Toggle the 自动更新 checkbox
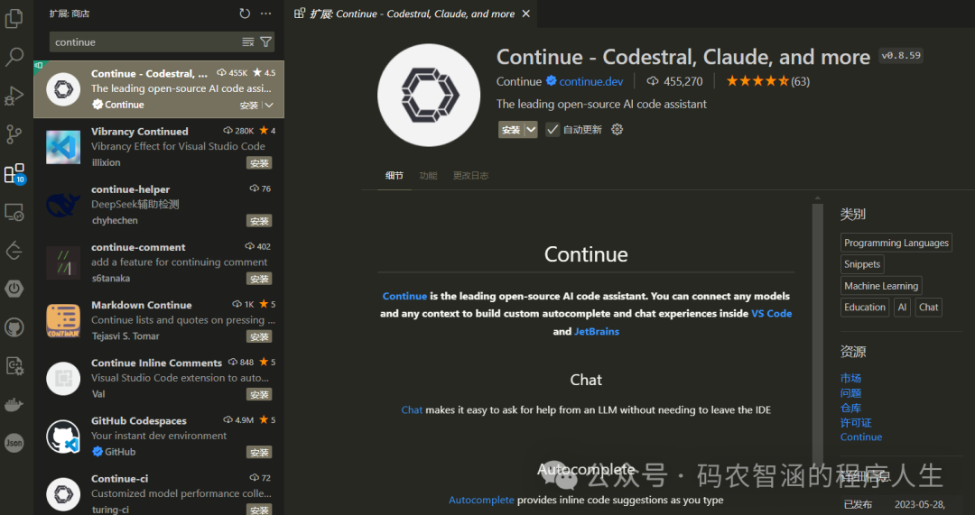The height and width of the screenshot is (515, 975). coord(552,129)
